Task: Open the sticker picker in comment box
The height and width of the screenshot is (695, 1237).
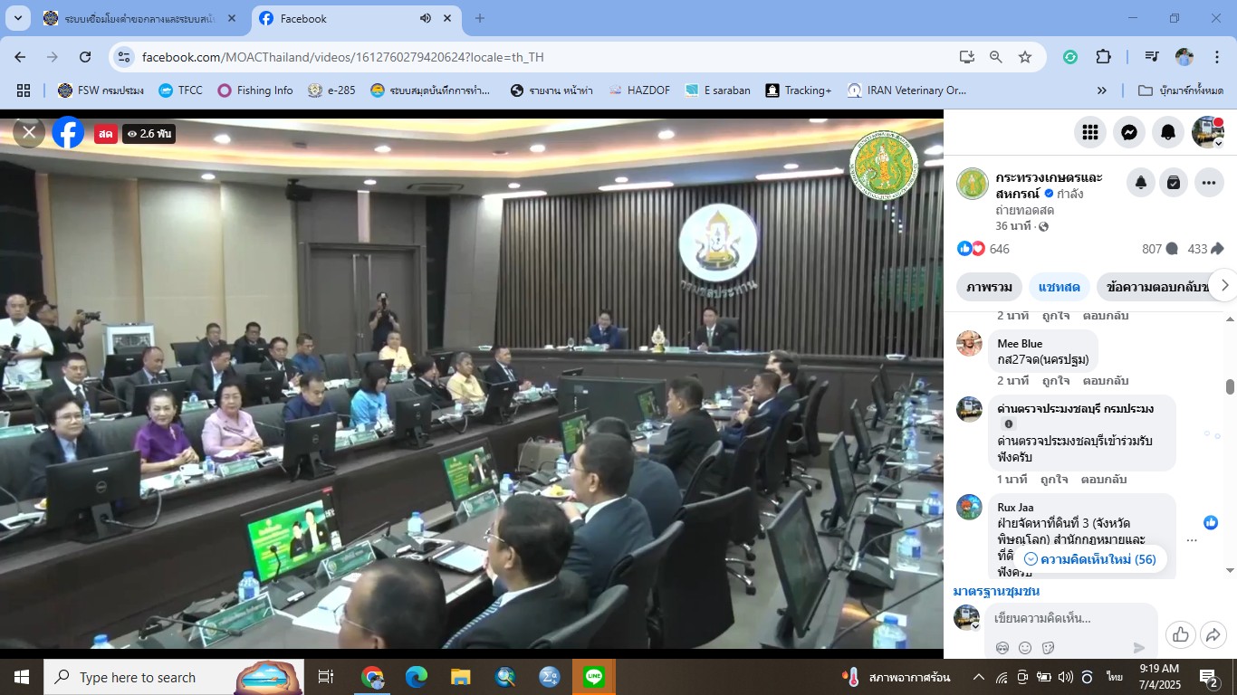Action: click(x=1049, y=648)
